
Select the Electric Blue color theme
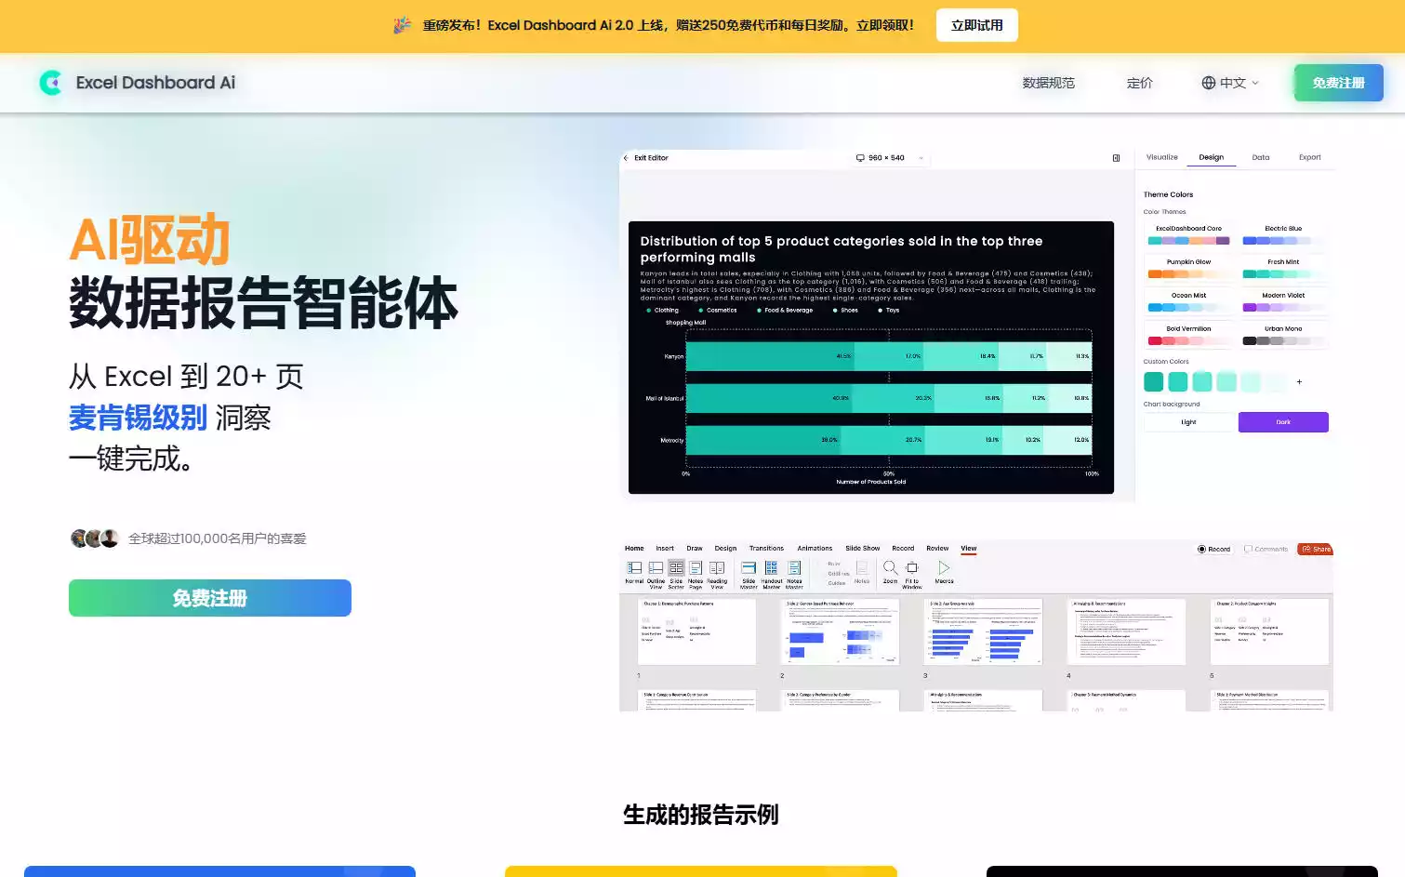coord(1283,234)
